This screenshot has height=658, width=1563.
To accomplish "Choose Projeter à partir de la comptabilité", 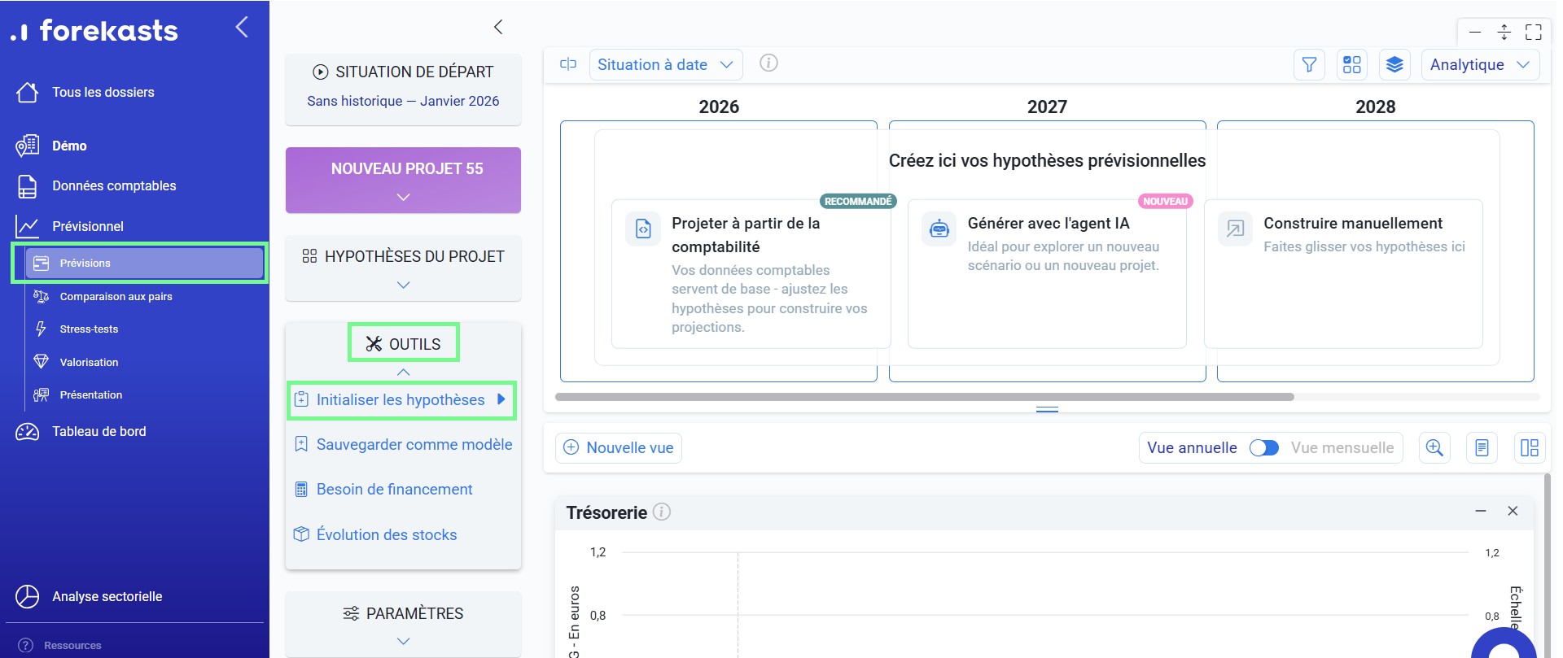I will (751, 274).
